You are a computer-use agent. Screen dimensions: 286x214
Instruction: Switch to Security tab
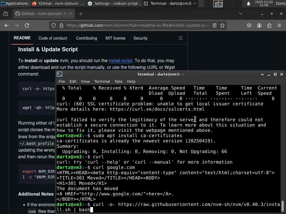point(140,38)
